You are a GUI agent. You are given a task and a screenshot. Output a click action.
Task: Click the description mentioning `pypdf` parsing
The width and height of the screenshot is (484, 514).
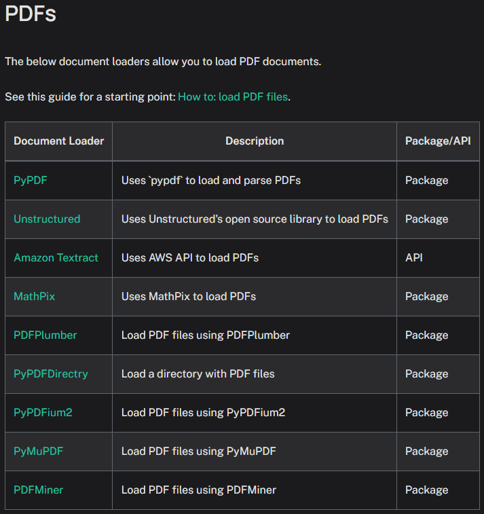pyautogui.click(x=211, y=180)
